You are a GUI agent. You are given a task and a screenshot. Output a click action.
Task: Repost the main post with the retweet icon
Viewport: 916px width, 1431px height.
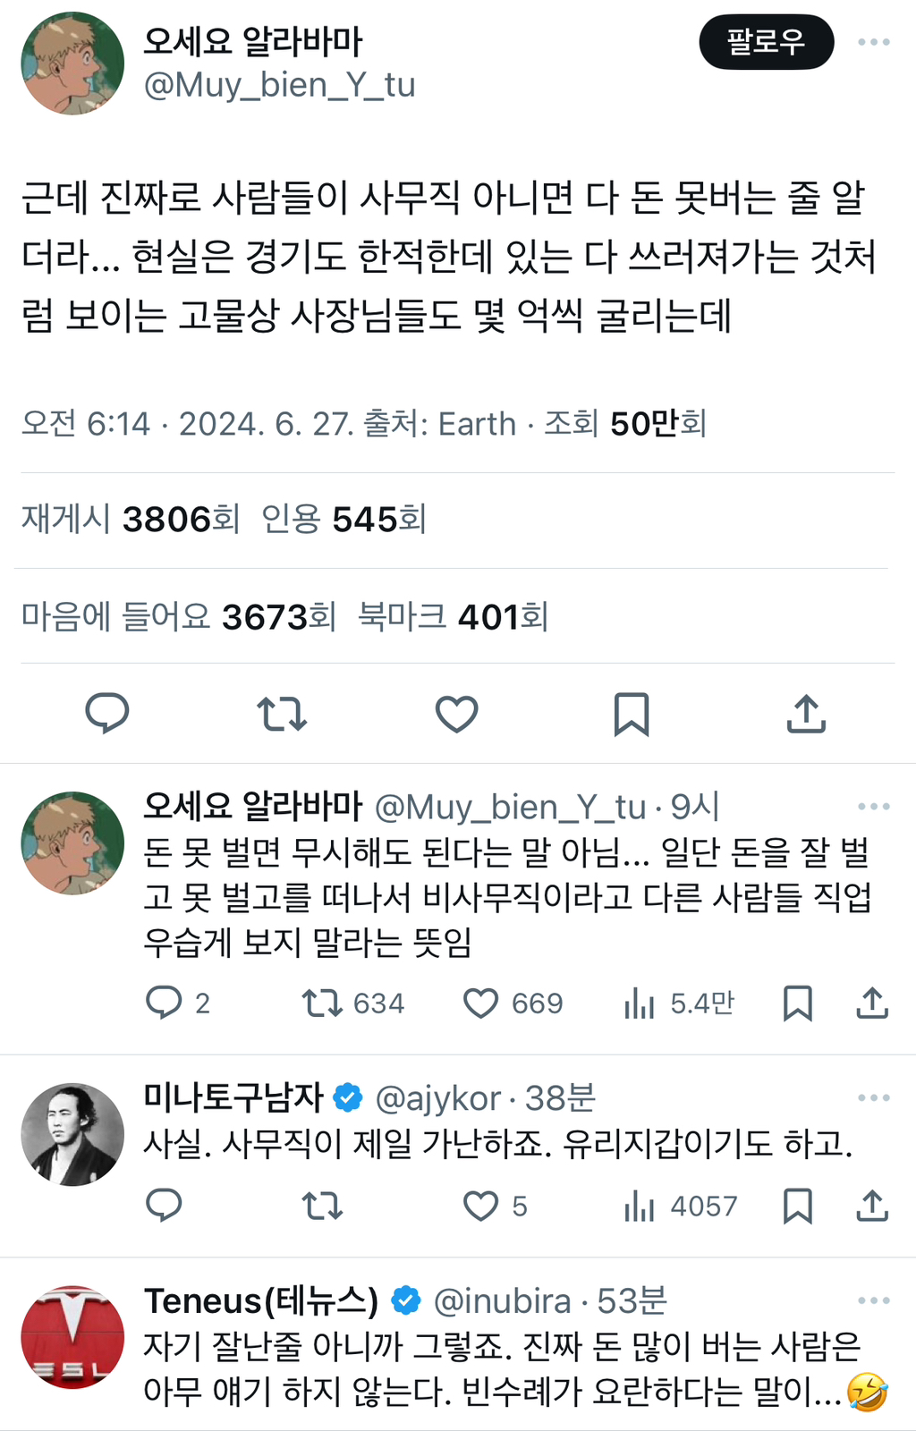click(282, 714)
